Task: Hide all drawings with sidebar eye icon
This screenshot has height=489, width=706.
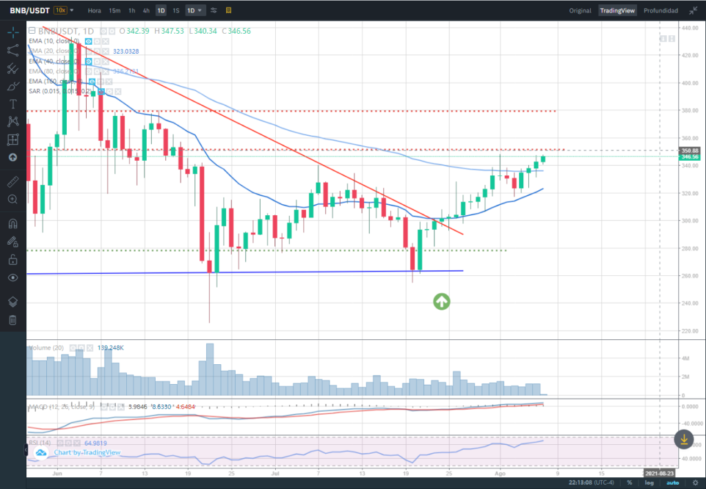Action: [12, 278]
